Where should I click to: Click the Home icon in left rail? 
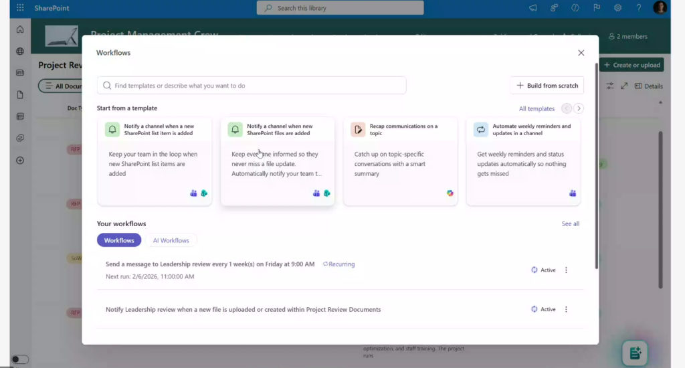pos(20,29)
